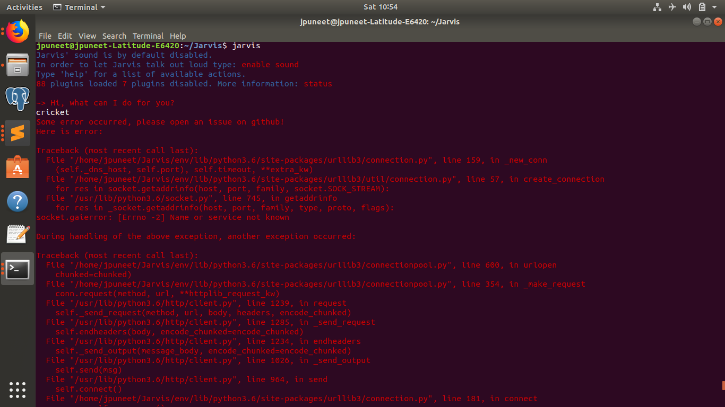Screen dimensions: 725x407
Task: Open Sublime Text from the dock
Action: pos(18,134)
